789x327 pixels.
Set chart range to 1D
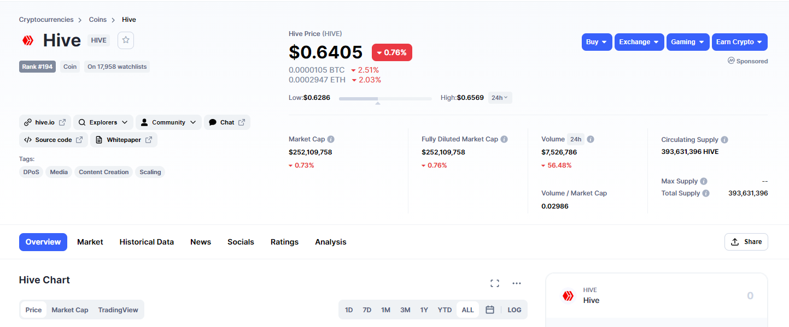pos(349,310)
